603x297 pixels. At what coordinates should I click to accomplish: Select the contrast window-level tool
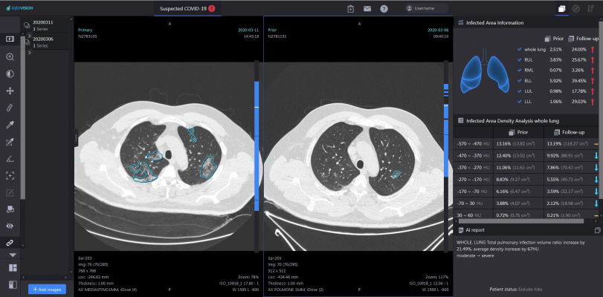[x=10, y=74]
